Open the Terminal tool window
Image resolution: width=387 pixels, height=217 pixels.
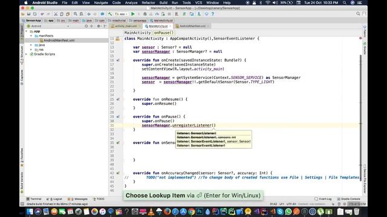34,199
